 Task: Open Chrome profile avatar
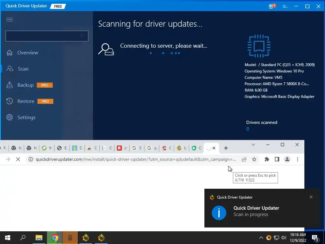287,159
